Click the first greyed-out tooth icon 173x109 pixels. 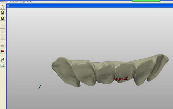pyautogui.click(x=3, y=26)
